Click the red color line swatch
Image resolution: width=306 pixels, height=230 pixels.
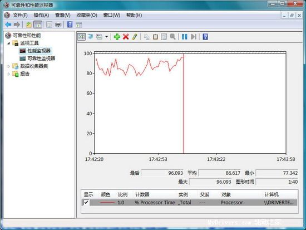107,203
